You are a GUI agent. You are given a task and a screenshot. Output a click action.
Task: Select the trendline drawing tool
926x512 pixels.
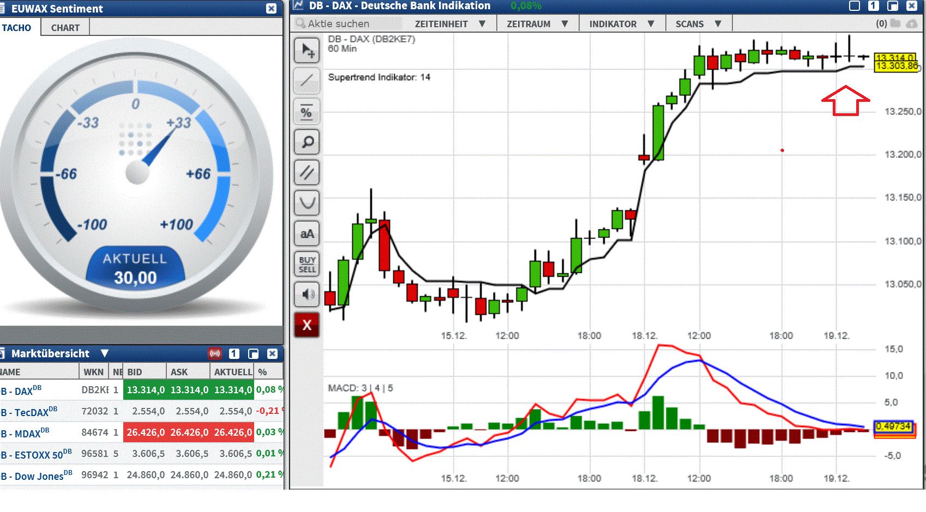click(306, 81)
